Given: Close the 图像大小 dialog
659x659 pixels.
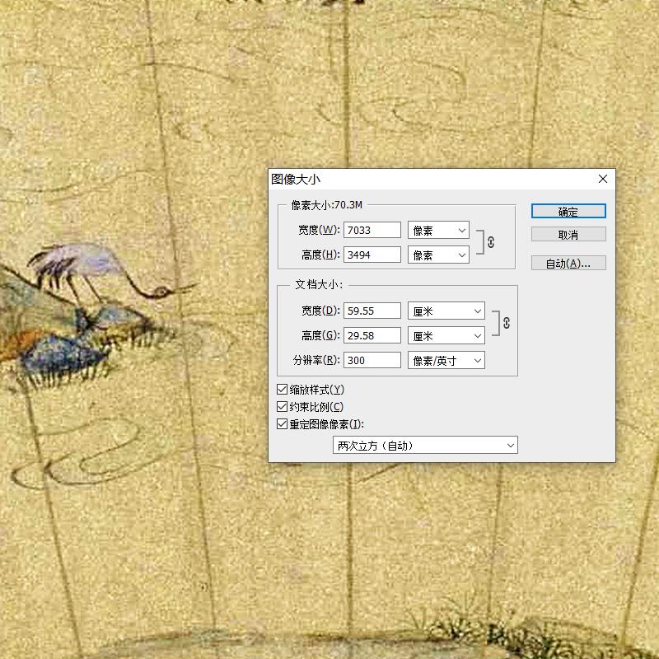Looking at the screenshot, I should point(603,179).
